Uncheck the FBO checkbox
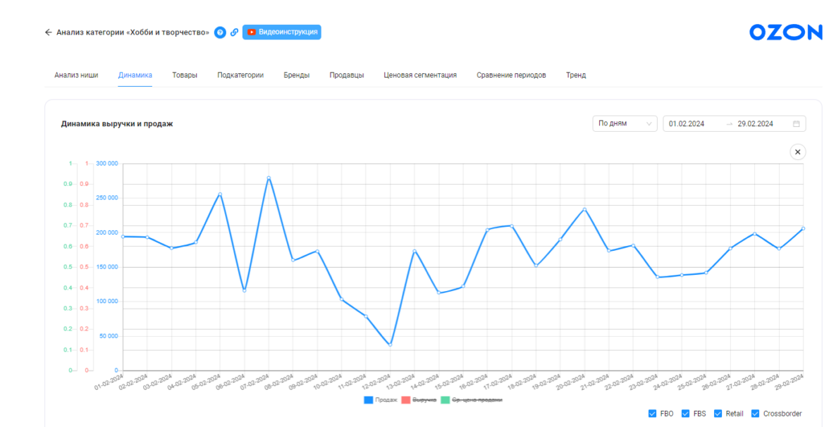Image resolution: width=829 pixels, height=427 pixels. point(652,414)
